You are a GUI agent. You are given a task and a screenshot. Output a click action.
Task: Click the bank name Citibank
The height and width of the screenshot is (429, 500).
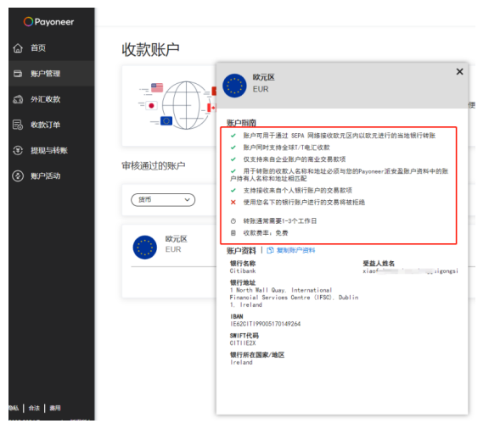[243, 271]
